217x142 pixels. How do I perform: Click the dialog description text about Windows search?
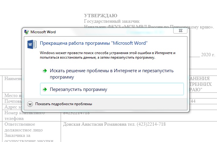tap(107, 55)
